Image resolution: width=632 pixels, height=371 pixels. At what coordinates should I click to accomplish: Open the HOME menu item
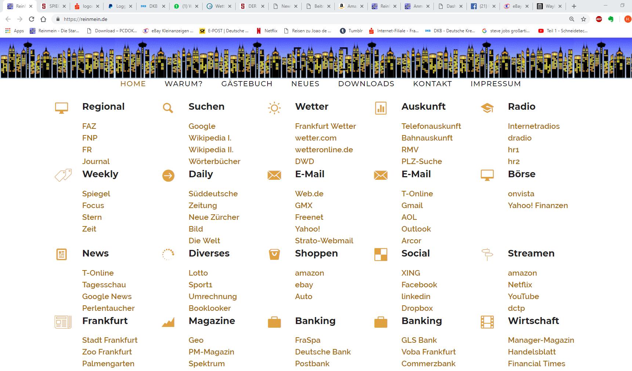[133, 84]
